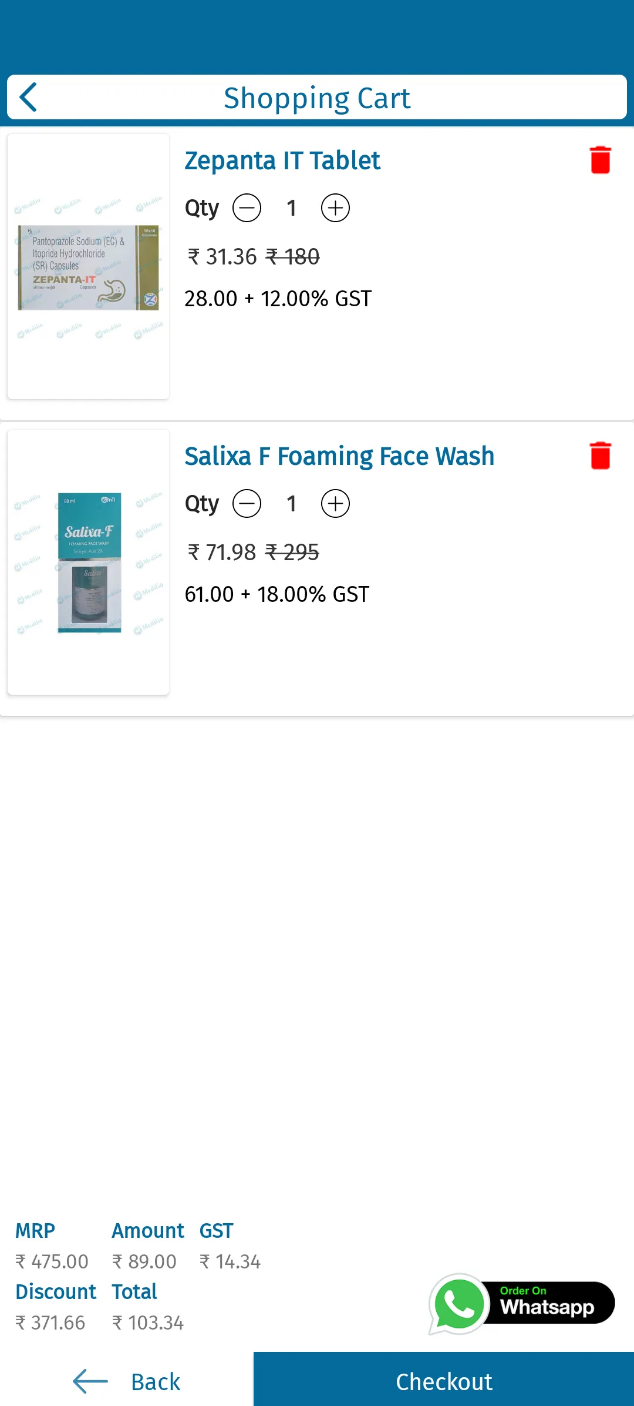Viewport: 634px width, 1406px height.
Task: Decrease Zepanta IT Tablet quantity
Action: [247, 208]
